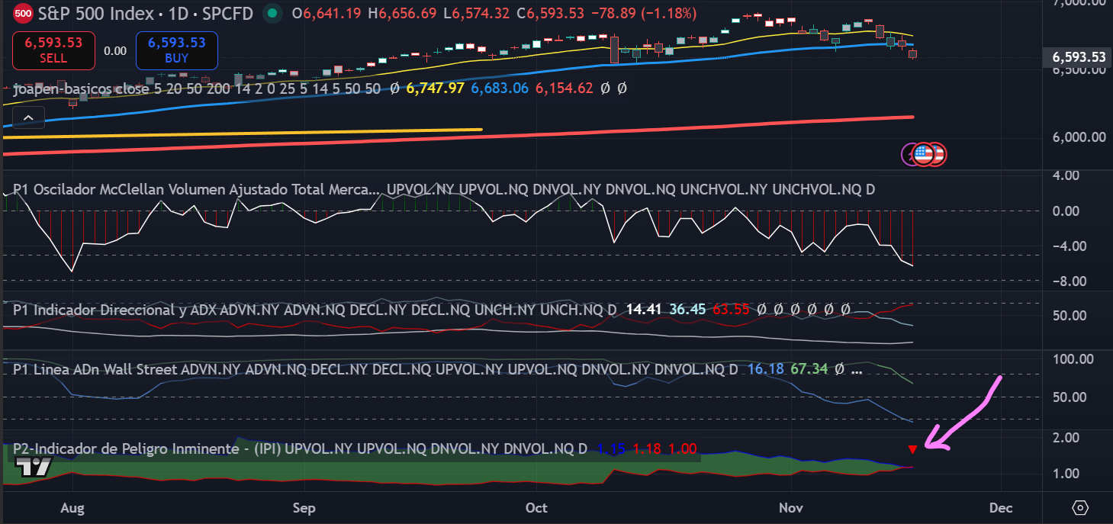
Task: Click the red triangle signal marker
Action: click(x=912, y=450)
